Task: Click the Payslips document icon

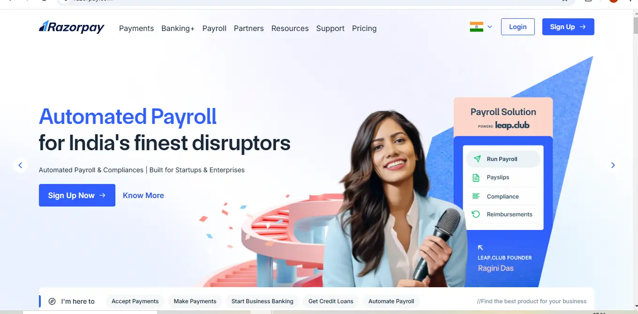Action: tap(476, 177)
